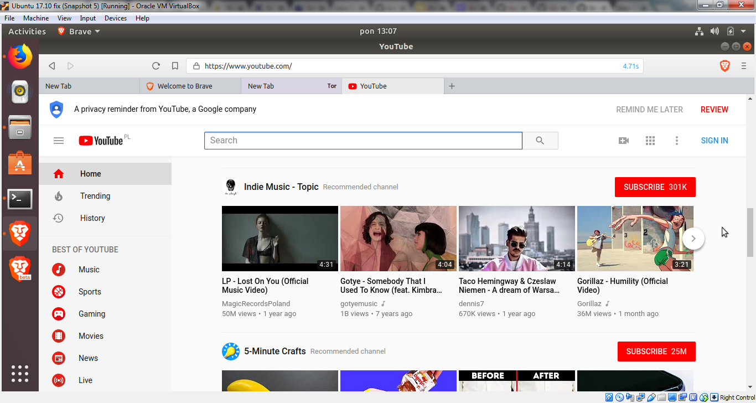
Task: Open the Indie Music - Topic channel title
Action: coord(281,187)
